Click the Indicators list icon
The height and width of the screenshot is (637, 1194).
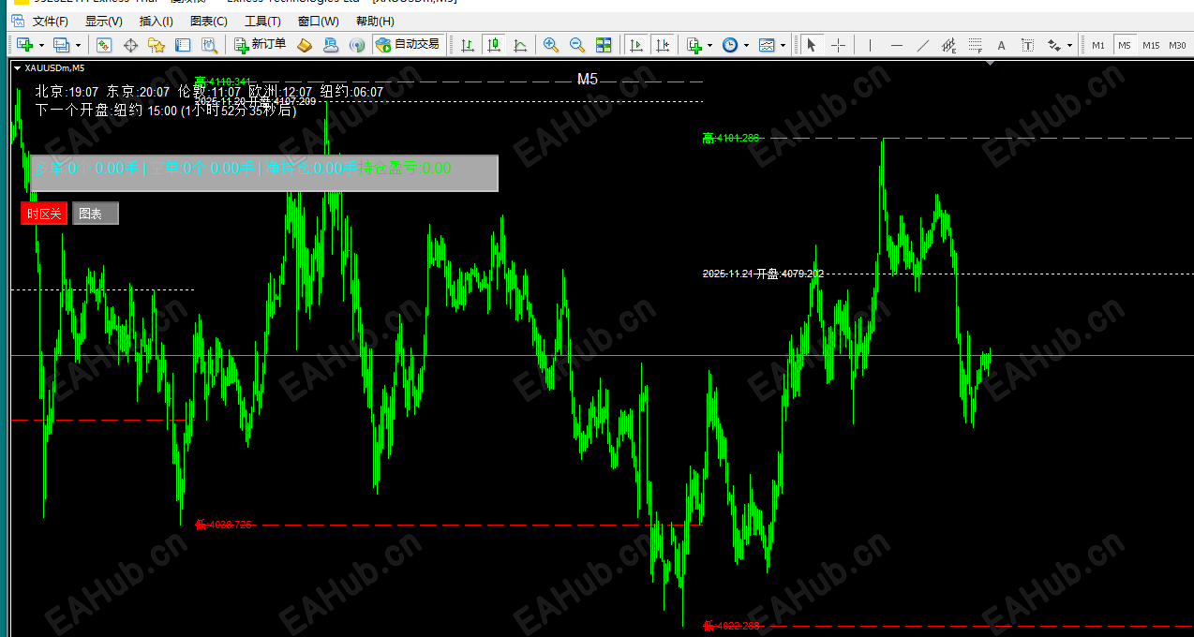click(694, 44)
